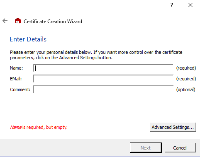Click the Enter Details heading
Image resolution: width=200 pixels, height=157 pixels.
pos(28,39)
